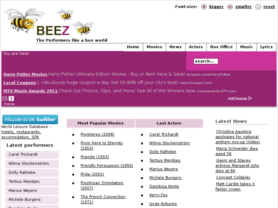
Task: Open Dolly Rathebe in Last Actors list
Action: (163, 152)
